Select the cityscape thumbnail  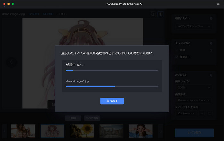click(x=111, y=131)
